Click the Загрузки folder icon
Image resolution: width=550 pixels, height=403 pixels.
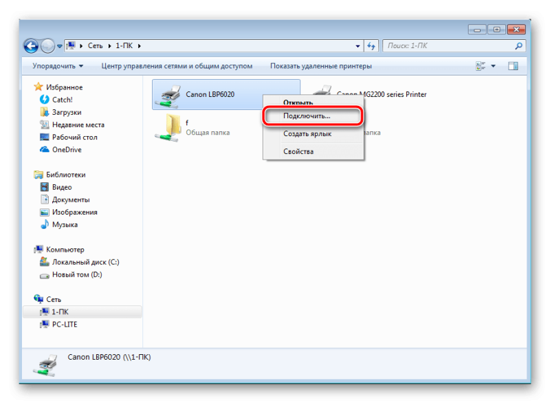(x=44, y=112)
